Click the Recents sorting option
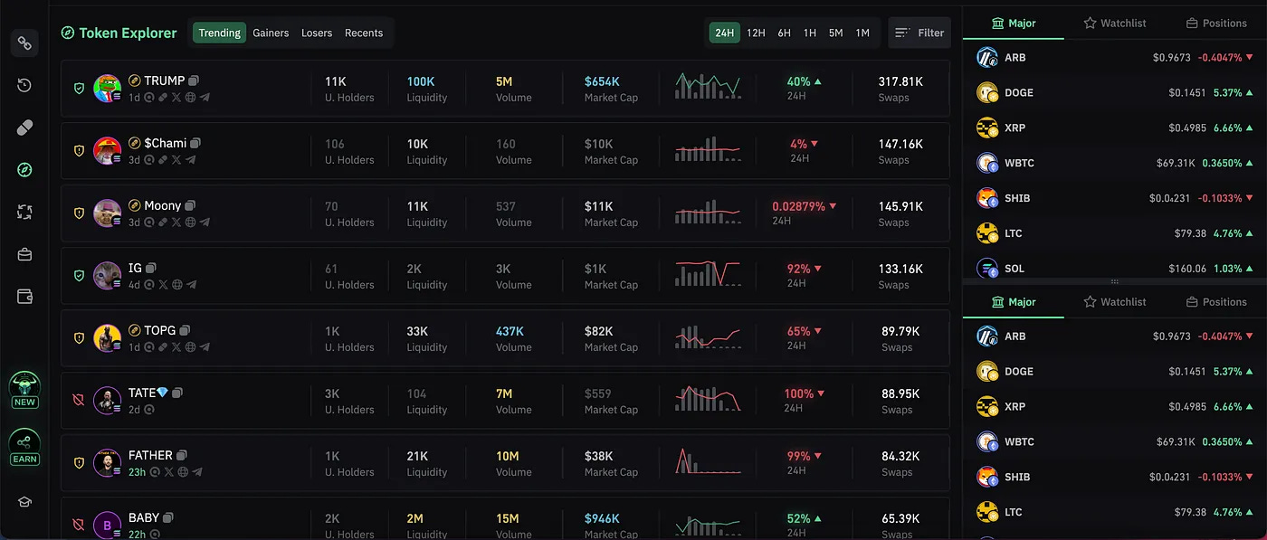 tap(364, 33)
